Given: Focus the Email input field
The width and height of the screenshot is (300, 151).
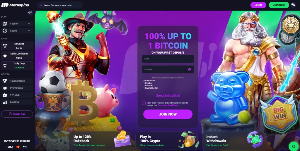Looking at the screenshot, I should tap(168, 59).
